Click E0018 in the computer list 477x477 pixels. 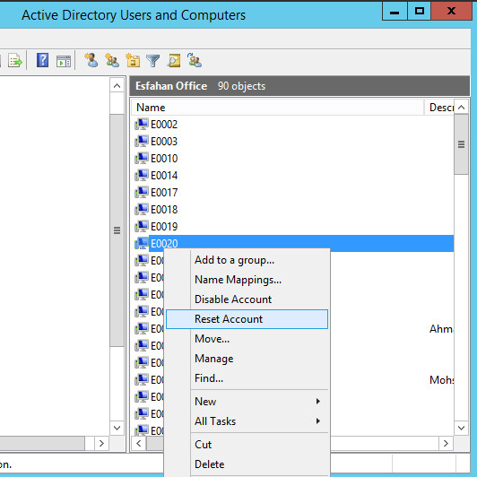(164, 209)
